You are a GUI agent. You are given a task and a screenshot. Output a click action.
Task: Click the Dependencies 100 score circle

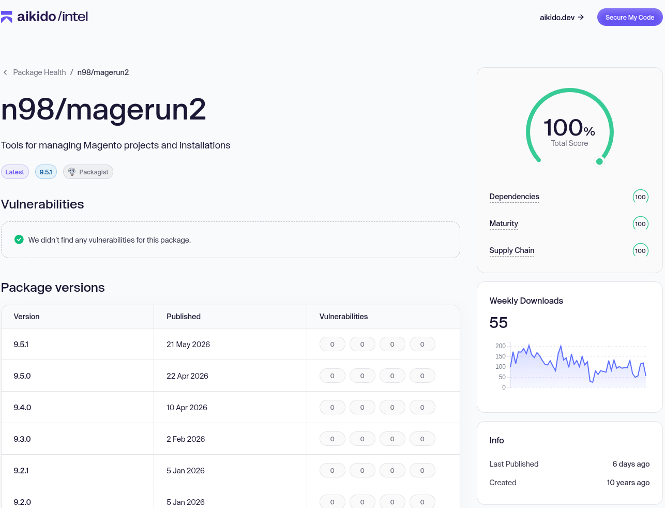pyautogui.click(x=640, y=197)
